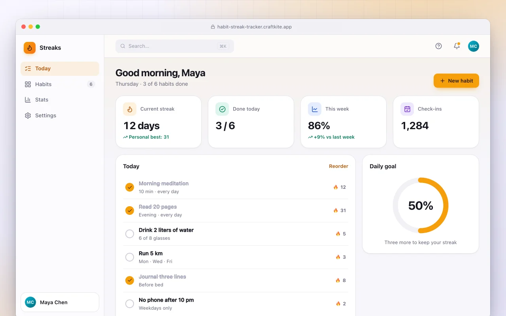Click 'Mon · Wed · Fri' subtitle
The width and height of the screenshot is (506, 316).
point(155,261)
